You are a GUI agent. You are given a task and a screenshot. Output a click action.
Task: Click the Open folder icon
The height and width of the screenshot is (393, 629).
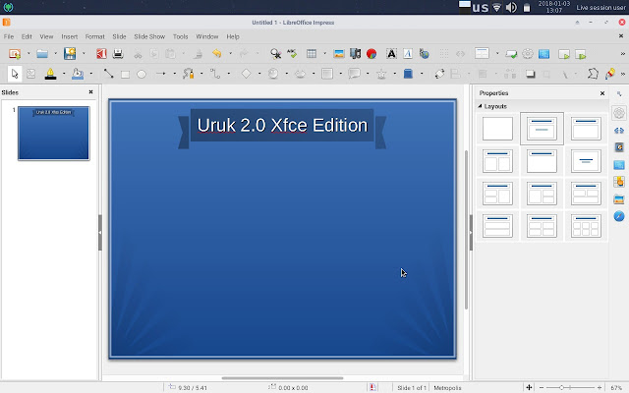42,54
